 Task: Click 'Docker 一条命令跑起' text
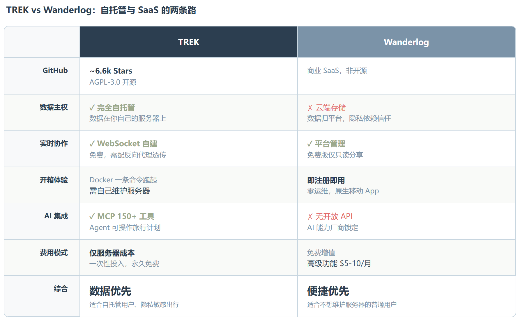click(x=123, y=180)
